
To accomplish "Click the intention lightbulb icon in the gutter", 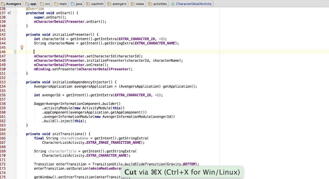I will pyautogui.click(x=22, y=47).
